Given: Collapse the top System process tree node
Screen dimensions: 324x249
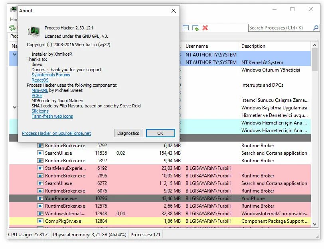Looking at the screenshot, I should [x=14, y=54].
